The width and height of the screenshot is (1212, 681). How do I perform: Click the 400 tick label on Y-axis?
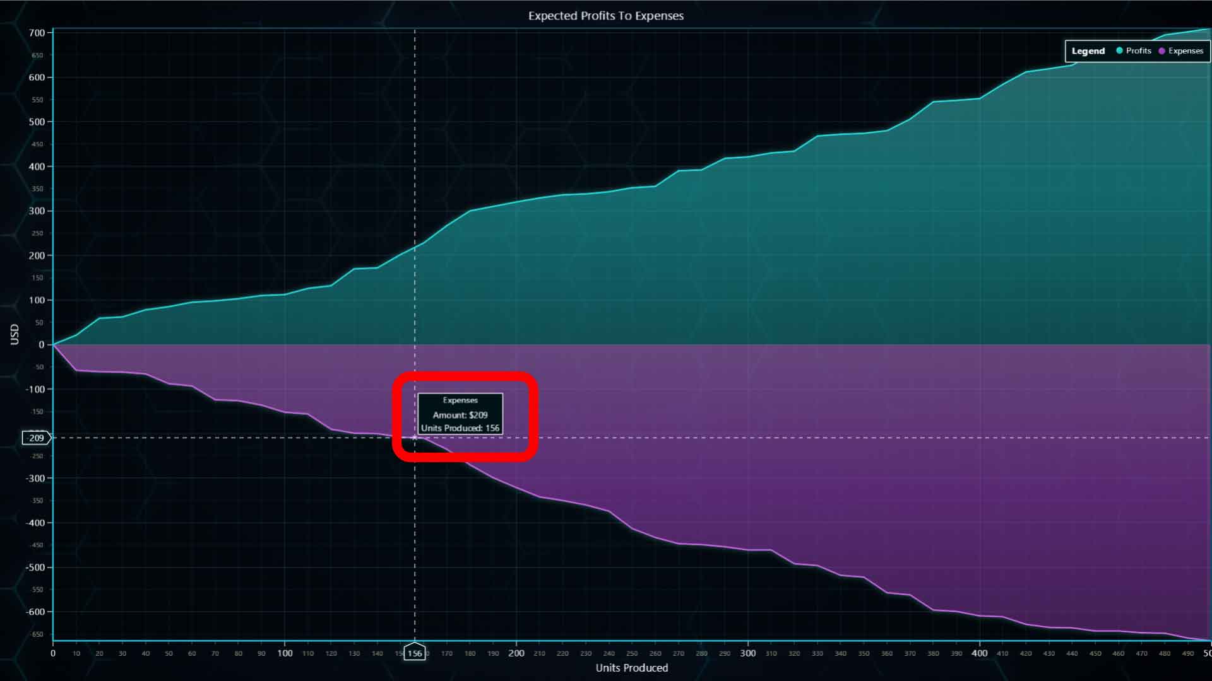pyautogui.click(x=37, y=166)
